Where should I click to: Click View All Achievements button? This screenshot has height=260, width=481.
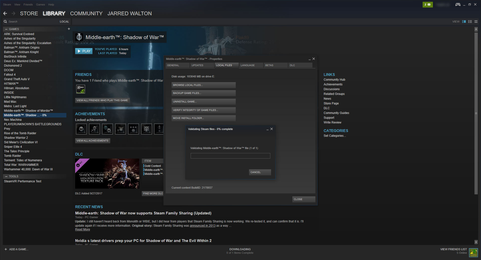tap(92, 141)
